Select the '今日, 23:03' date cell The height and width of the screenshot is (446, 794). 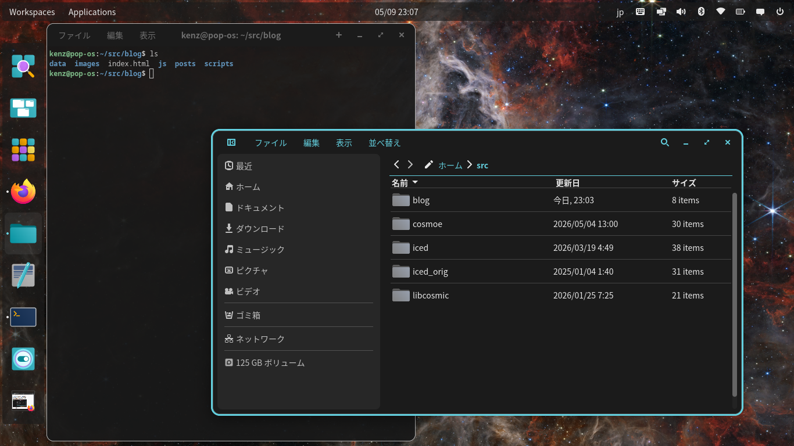(x=573, y=200)
